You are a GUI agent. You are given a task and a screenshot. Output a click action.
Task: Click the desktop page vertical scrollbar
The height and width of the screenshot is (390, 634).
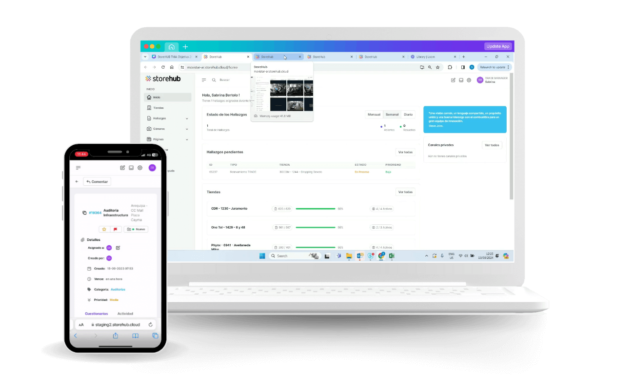512,136
